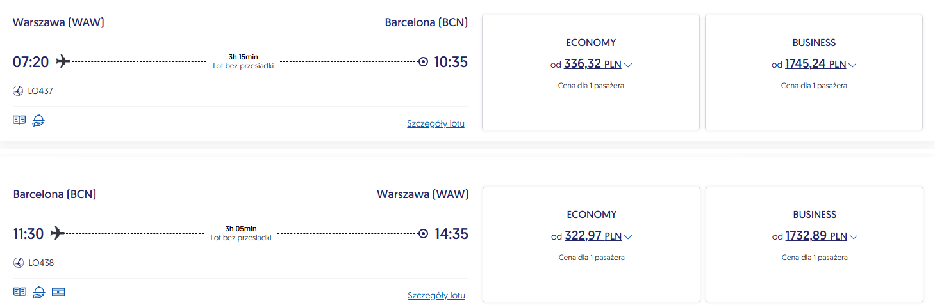
Task: Click the meal service icon for LO438
Action: (38, 292)
